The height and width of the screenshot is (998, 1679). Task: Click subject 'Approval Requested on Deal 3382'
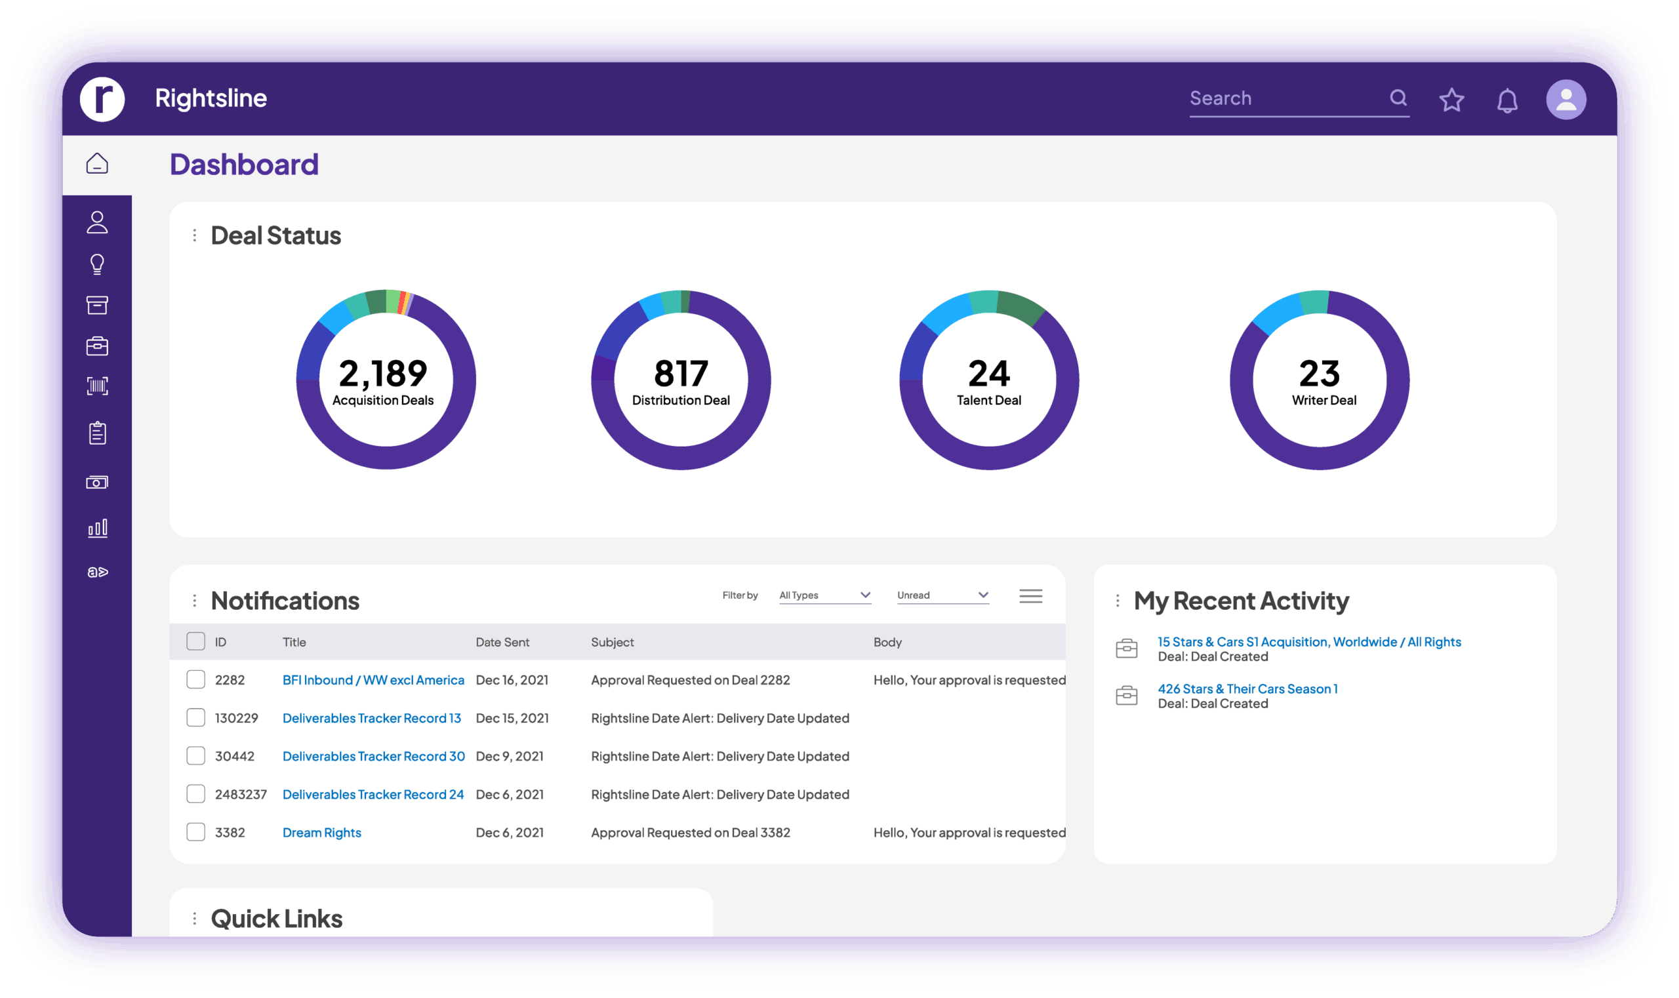pos(690,833)
